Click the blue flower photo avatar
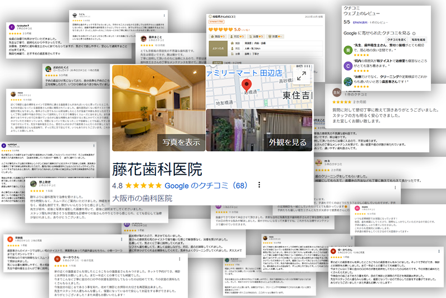 [348, 81]
